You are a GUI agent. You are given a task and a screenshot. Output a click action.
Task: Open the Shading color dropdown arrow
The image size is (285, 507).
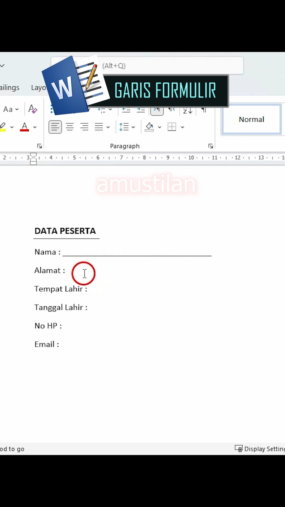click(159, 127)
